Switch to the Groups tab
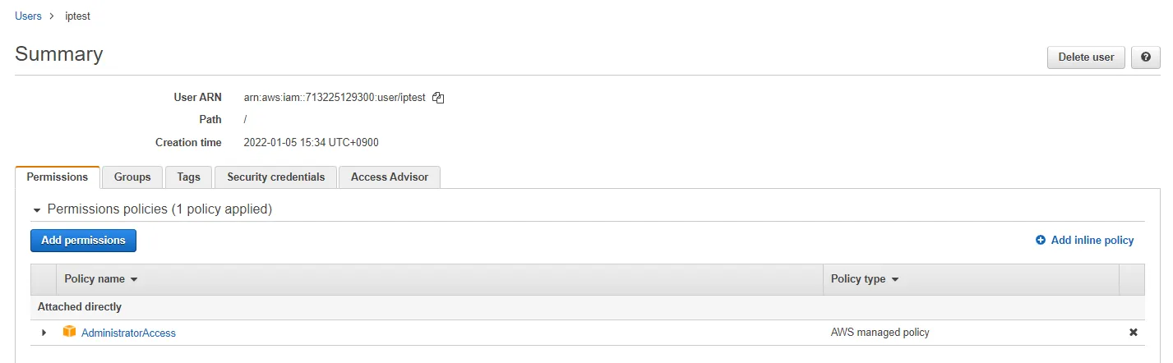 coord(132,177)
